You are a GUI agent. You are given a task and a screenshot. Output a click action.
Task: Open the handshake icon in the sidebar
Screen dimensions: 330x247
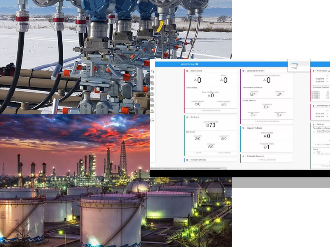click(152, 89)
